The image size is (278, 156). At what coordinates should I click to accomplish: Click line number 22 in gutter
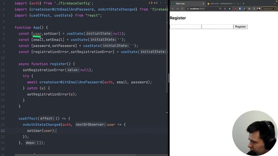3,131
